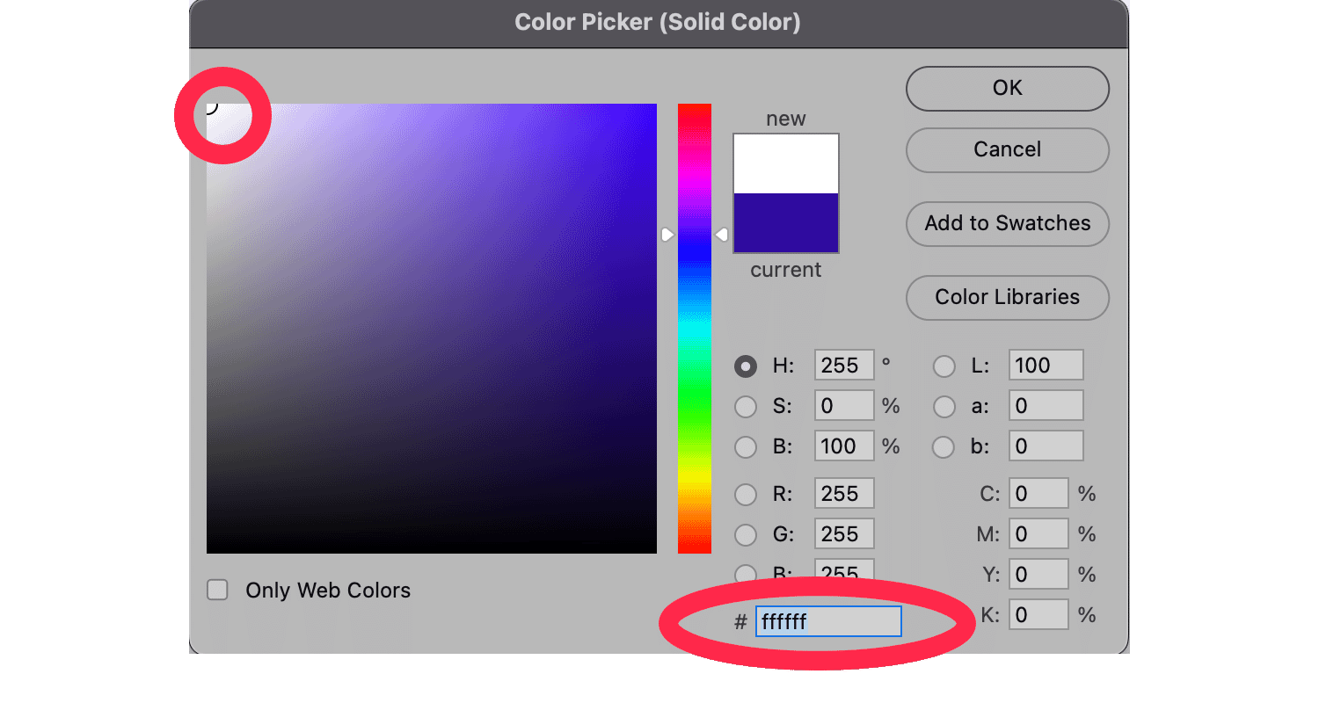Click the current dark purple swatch

point(785,223)
